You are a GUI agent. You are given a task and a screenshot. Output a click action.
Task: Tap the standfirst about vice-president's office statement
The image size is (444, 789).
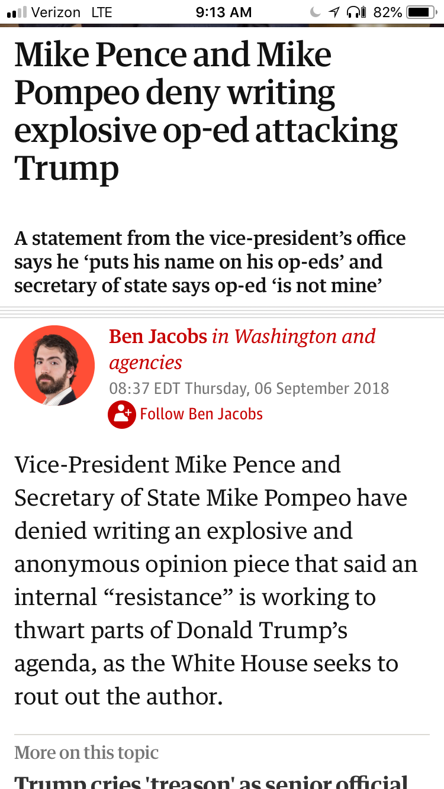pos(210,262)
